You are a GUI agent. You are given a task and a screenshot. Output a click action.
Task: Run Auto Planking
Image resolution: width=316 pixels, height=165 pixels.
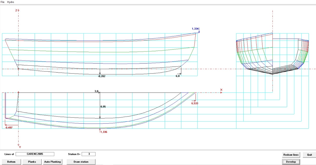pyautogui.click(x=52, y=162)
